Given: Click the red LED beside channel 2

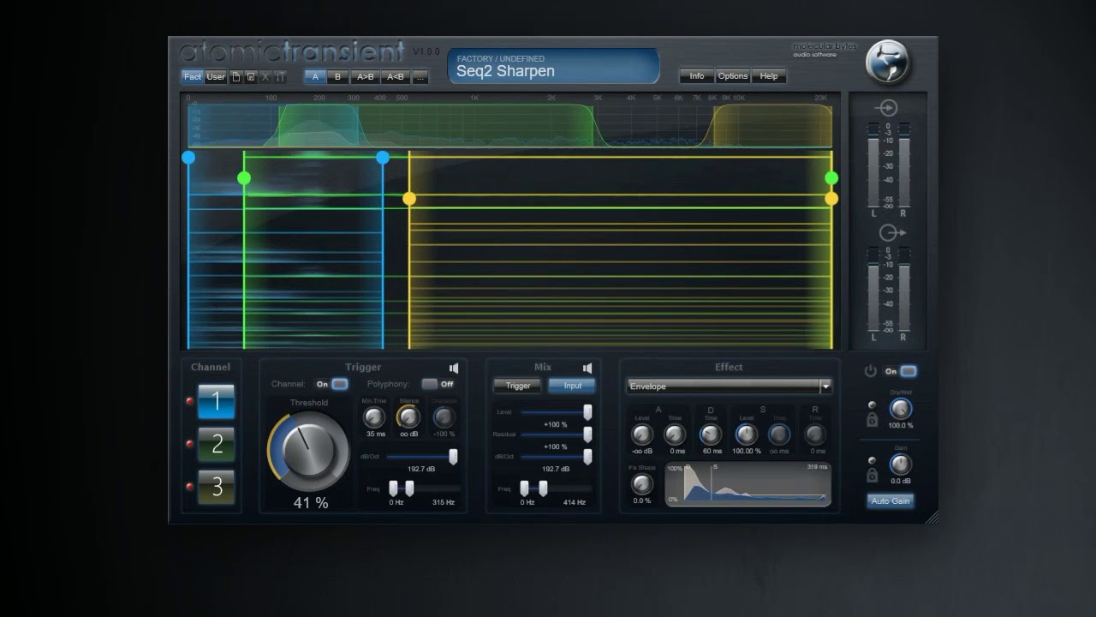Looking at the screenshot, I should point(189,444).
